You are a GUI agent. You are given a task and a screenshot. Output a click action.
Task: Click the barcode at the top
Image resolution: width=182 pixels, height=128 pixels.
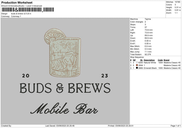point(28,10)
